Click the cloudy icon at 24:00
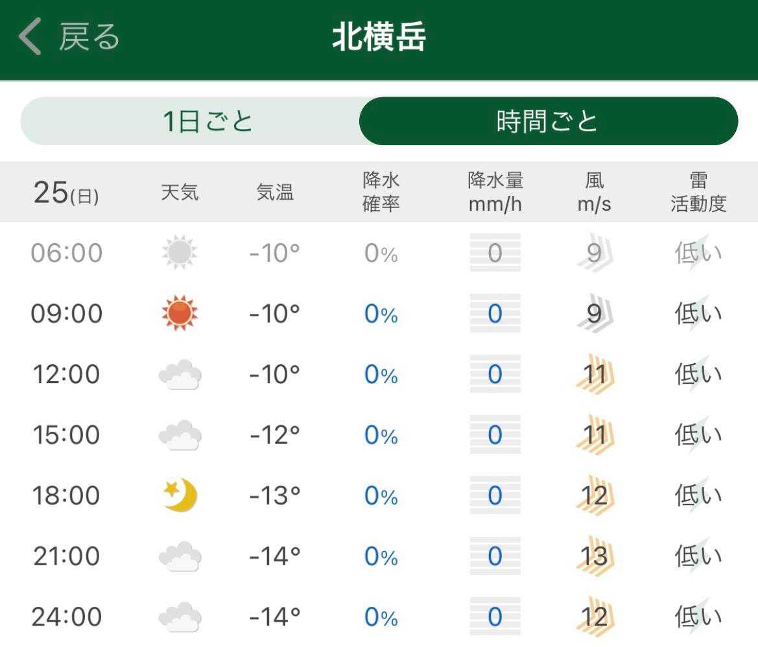The height and width of the screenshot is (647, 758). [x=180, y=617]
